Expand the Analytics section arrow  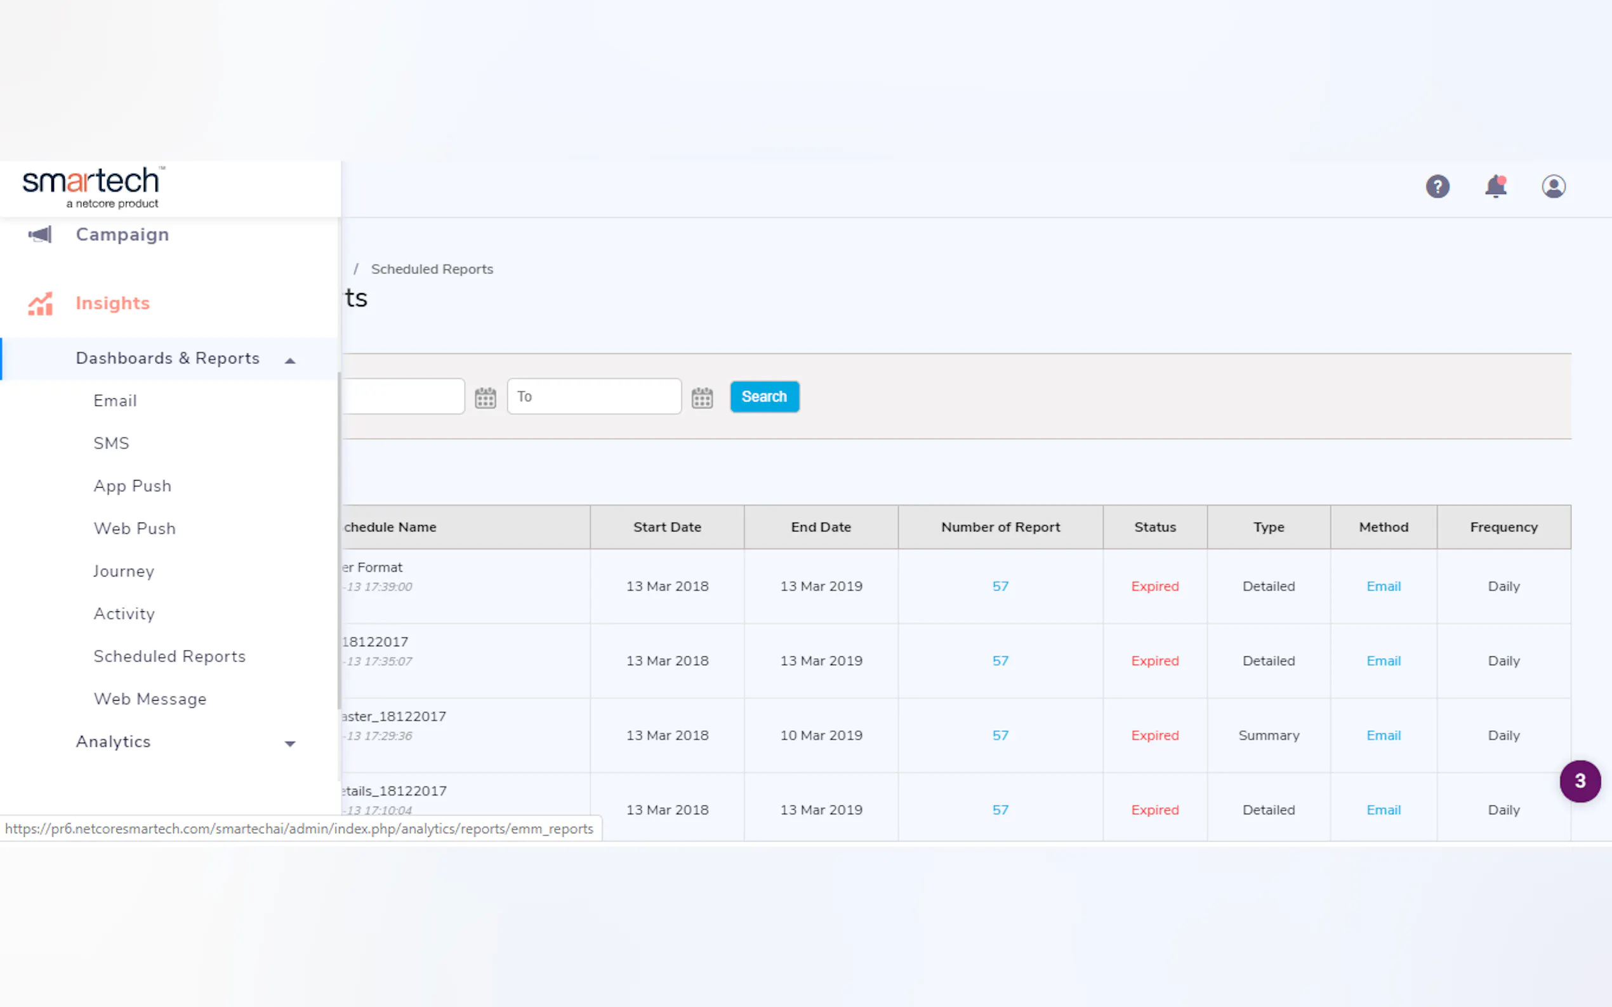point(290,743)
